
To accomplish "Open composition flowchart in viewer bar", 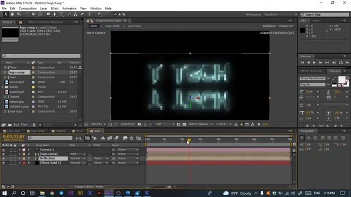I will 253,124.
